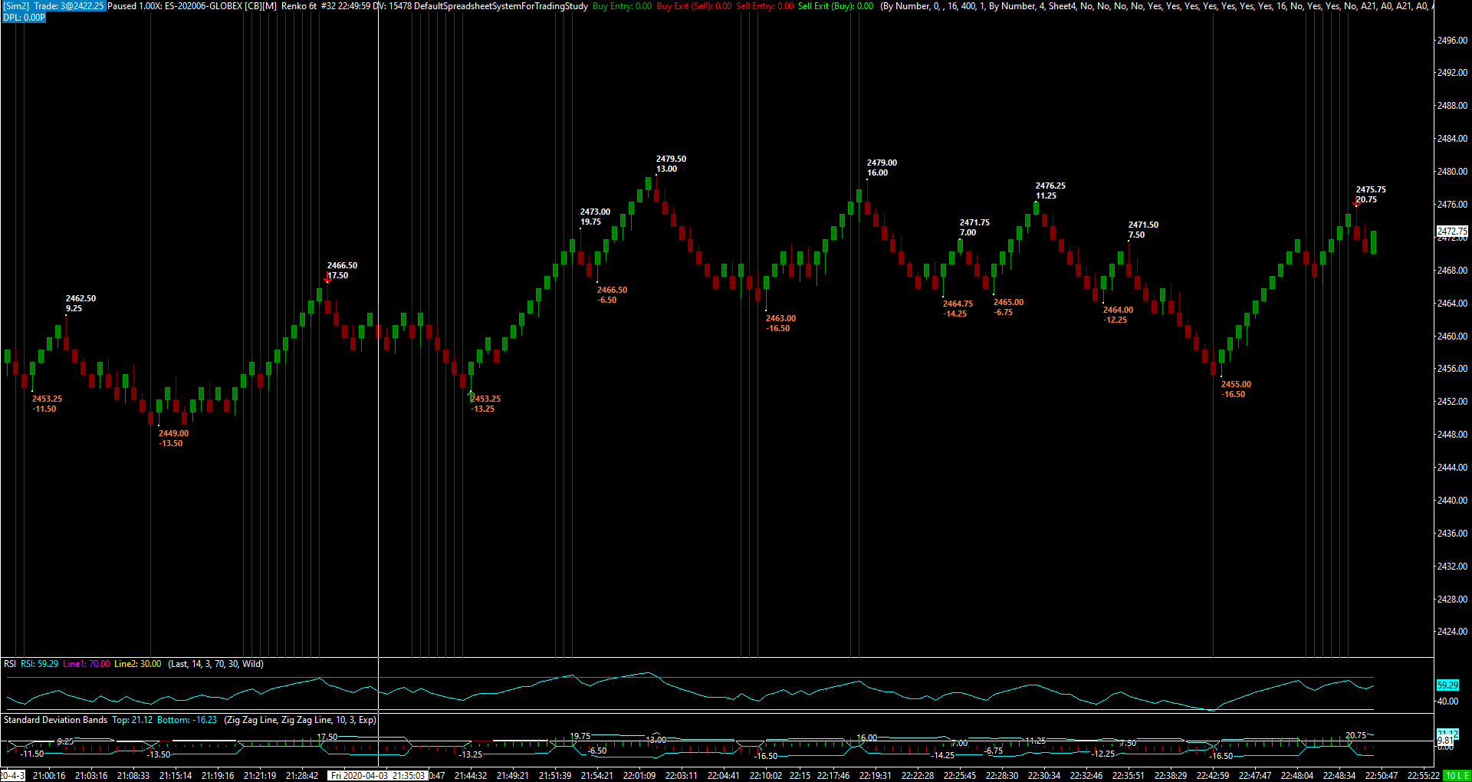
Task: Click the Standard Deviation Bands study label
Action: [55, 720]
